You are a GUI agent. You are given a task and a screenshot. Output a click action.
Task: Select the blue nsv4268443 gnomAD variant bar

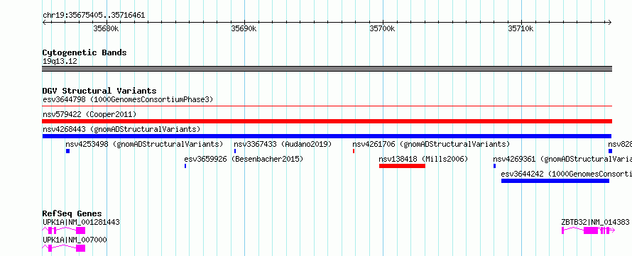point(327,136)
